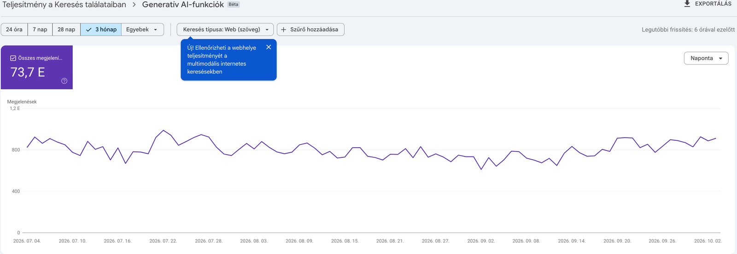This screenshot has height=254, width=737.
Task: Close the blue multimodal search tooltip
Action: pos(269,47)
